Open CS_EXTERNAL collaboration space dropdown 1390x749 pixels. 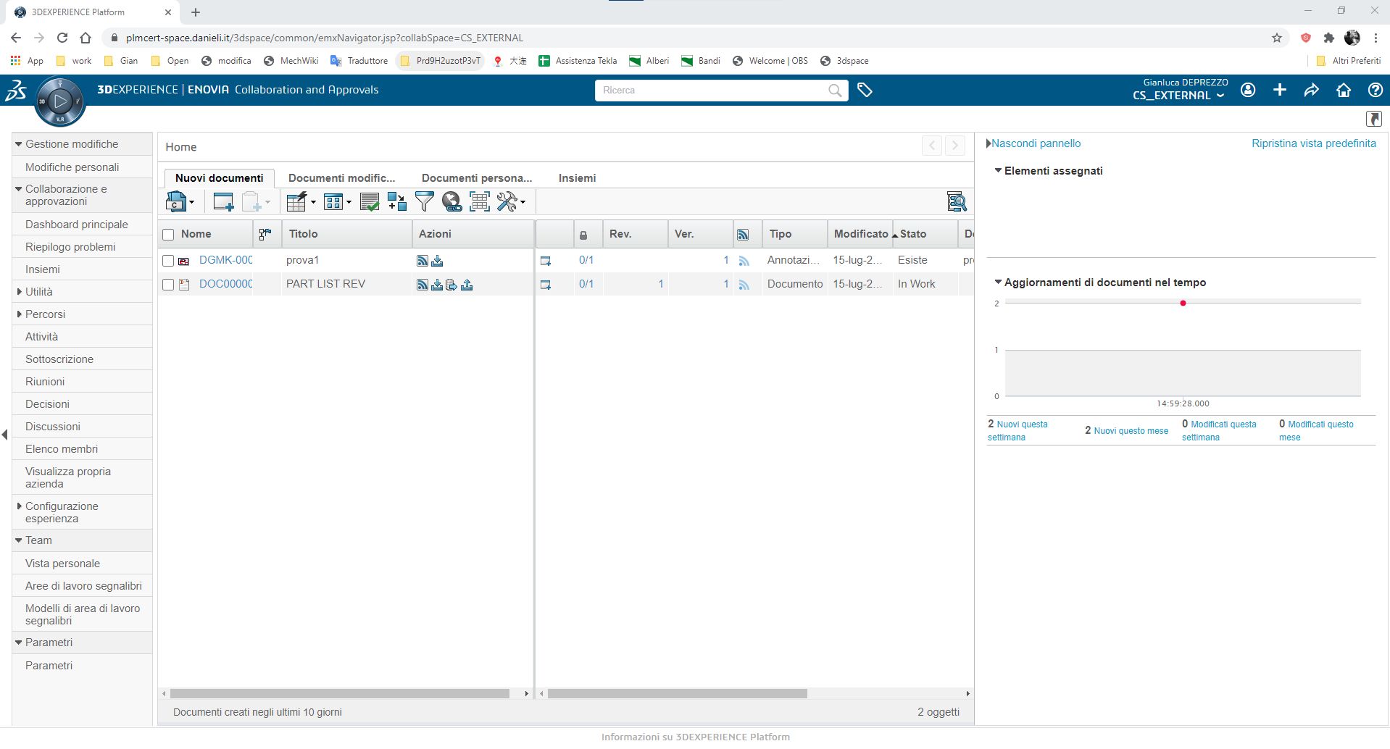point(1178,96)
